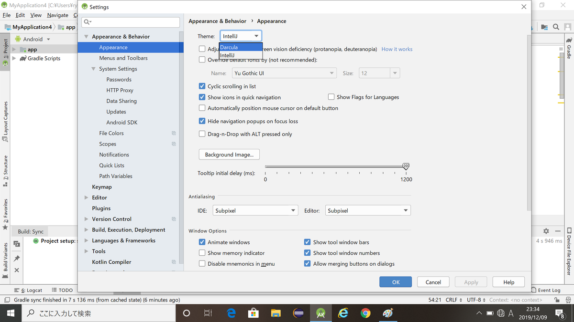Image resolution: width=574 pixels, height=322 pixels.
Task: Open IDE antialiasing Subpixel dropdown
Action: [255, 210]
